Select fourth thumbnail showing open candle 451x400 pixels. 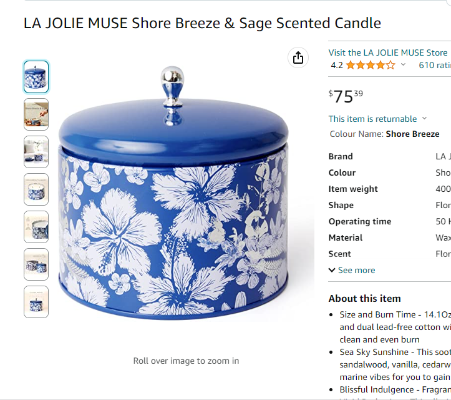pos(36,189)
